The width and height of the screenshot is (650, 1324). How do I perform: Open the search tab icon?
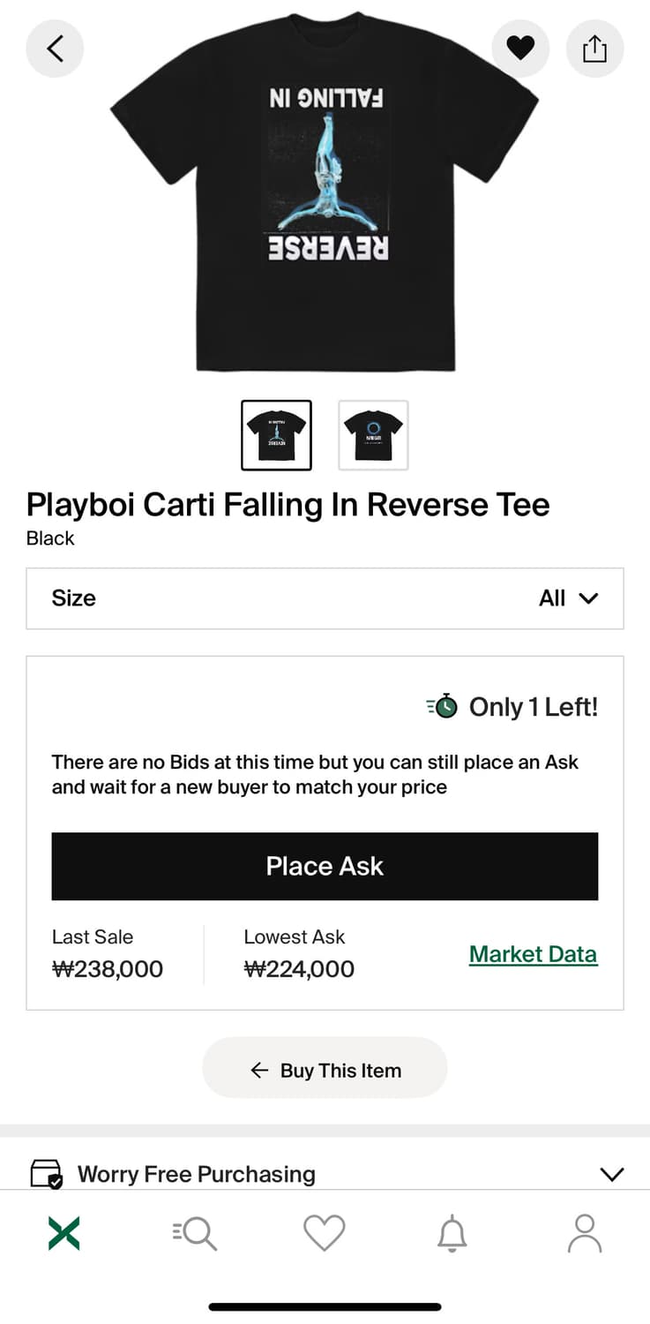(195, 1233)
